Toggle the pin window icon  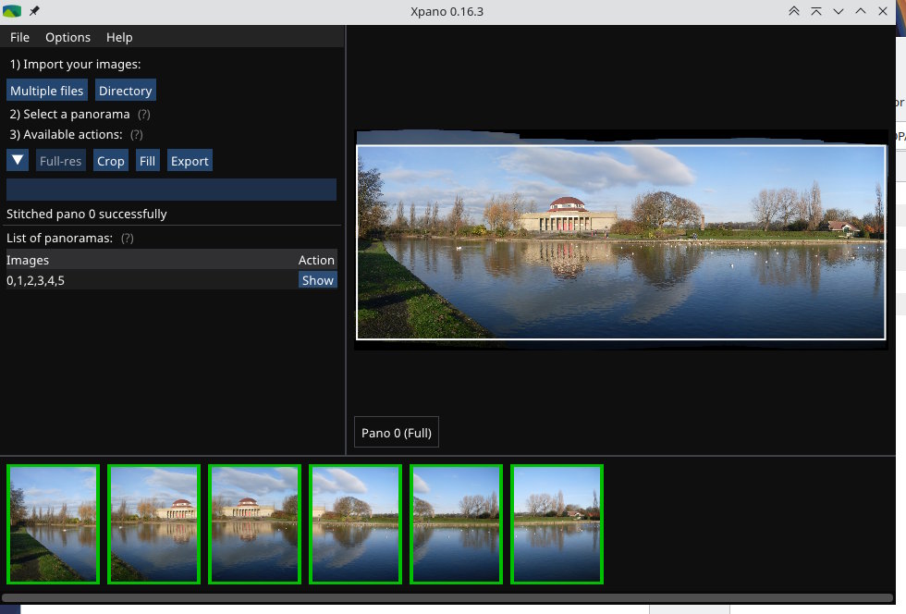pos(35,11)
